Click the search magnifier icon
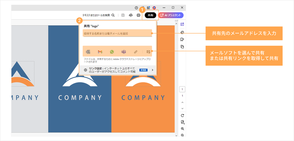This screenshot has width=294, height=141. pyautogui.click(x=113, y=15)
